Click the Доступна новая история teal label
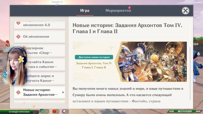 point(94,57)
